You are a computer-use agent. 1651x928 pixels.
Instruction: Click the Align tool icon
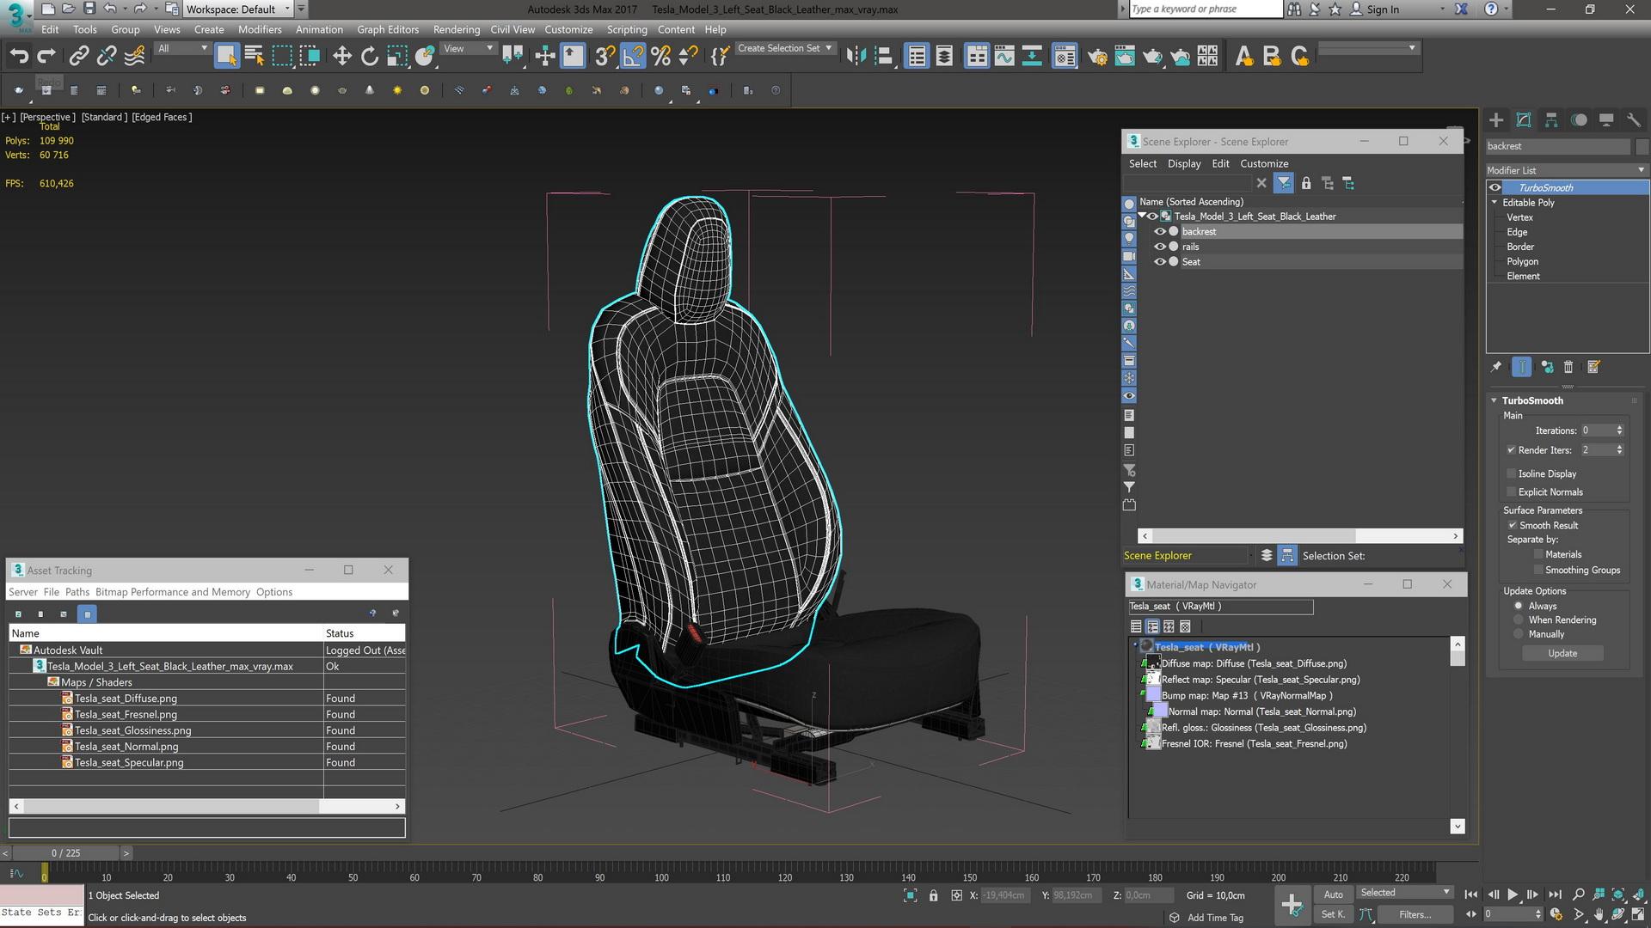click(x=884, y=57)
